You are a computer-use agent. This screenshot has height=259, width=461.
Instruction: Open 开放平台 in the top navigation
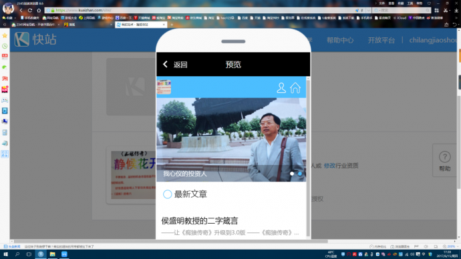tap(381, 40)
